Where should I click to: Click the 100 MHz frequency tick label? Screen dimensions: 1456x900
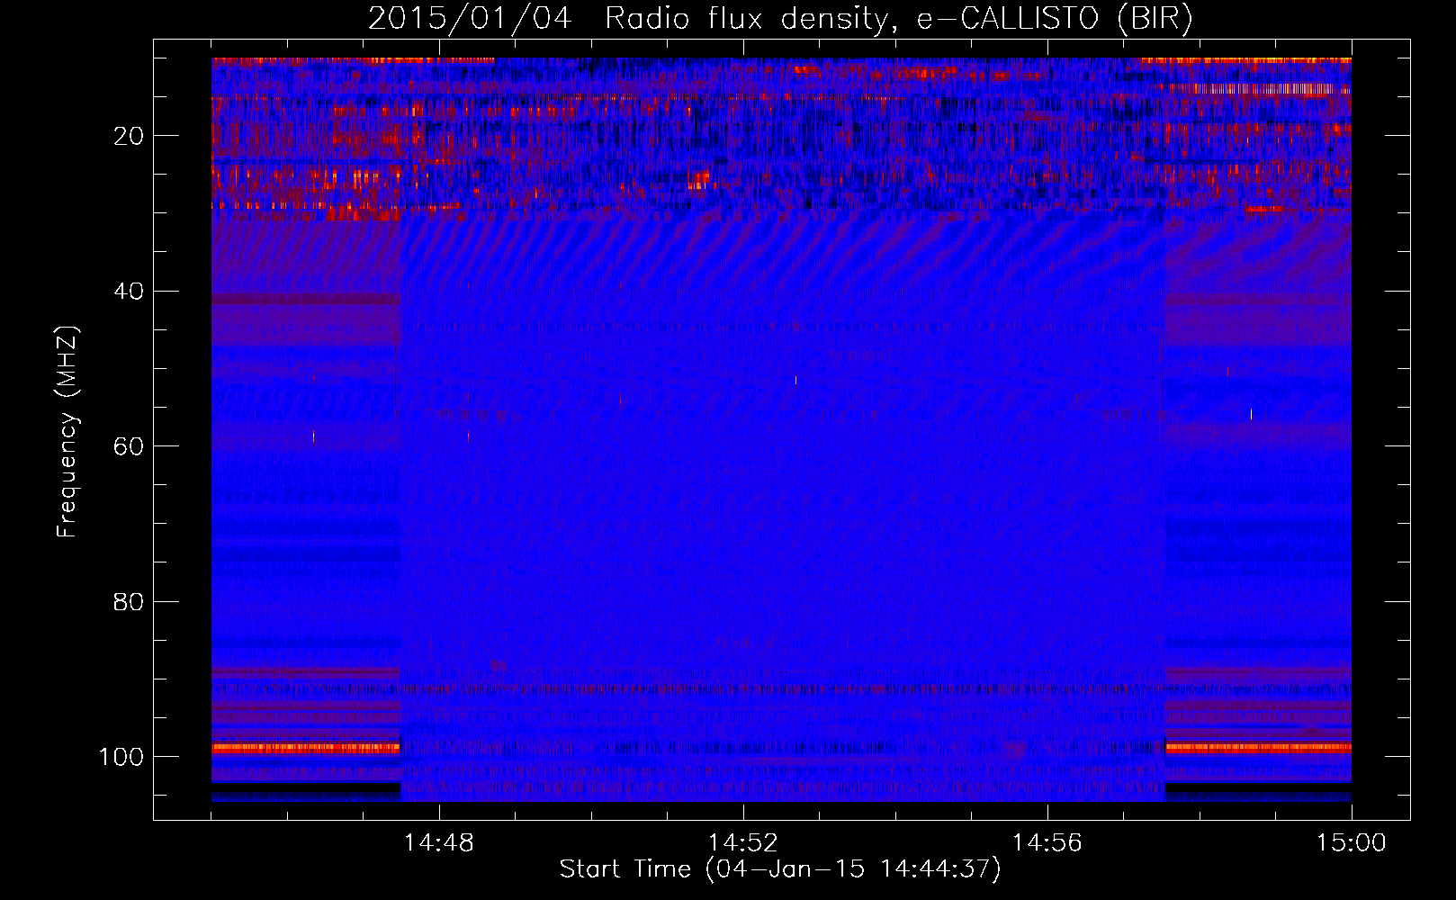[x=121, y=757]
